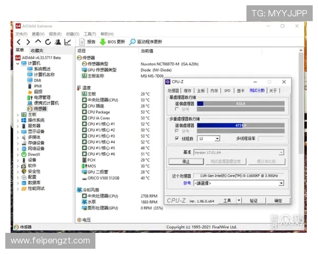
Task: Open the user favorites icon in toolbar
Action: tap(58, 42)
